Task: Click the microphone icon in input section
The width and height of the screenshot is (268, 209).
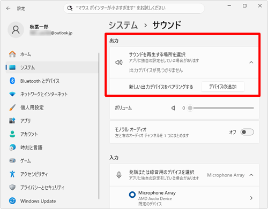Action: tap(119, 175)
